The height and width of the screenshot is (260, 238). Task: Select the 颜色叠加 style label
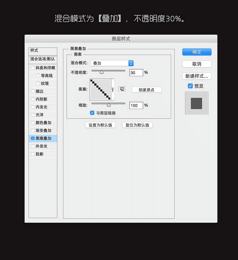pyautogui.click(x=43, y=122)
